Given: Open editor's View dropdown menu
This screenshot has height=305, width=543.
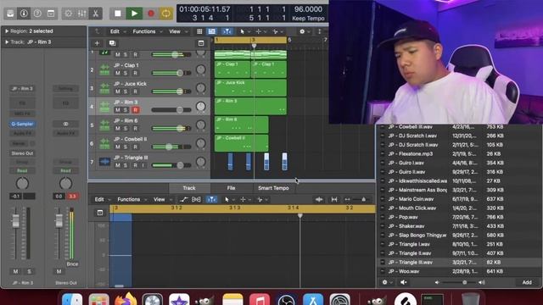Looking at the screenshot, I should [162, 200].
